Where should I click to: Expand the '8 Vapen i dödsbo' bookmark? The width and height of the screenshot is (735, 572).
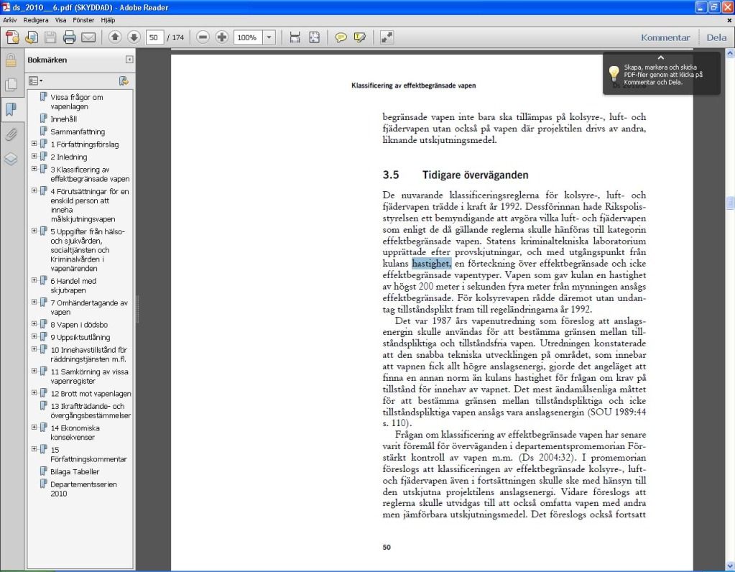[34, 324]
